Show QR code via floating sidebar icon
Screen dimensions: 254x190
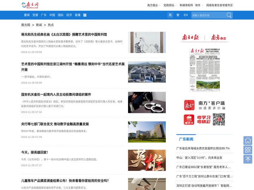pyautogui.click(x=248, y=150)
